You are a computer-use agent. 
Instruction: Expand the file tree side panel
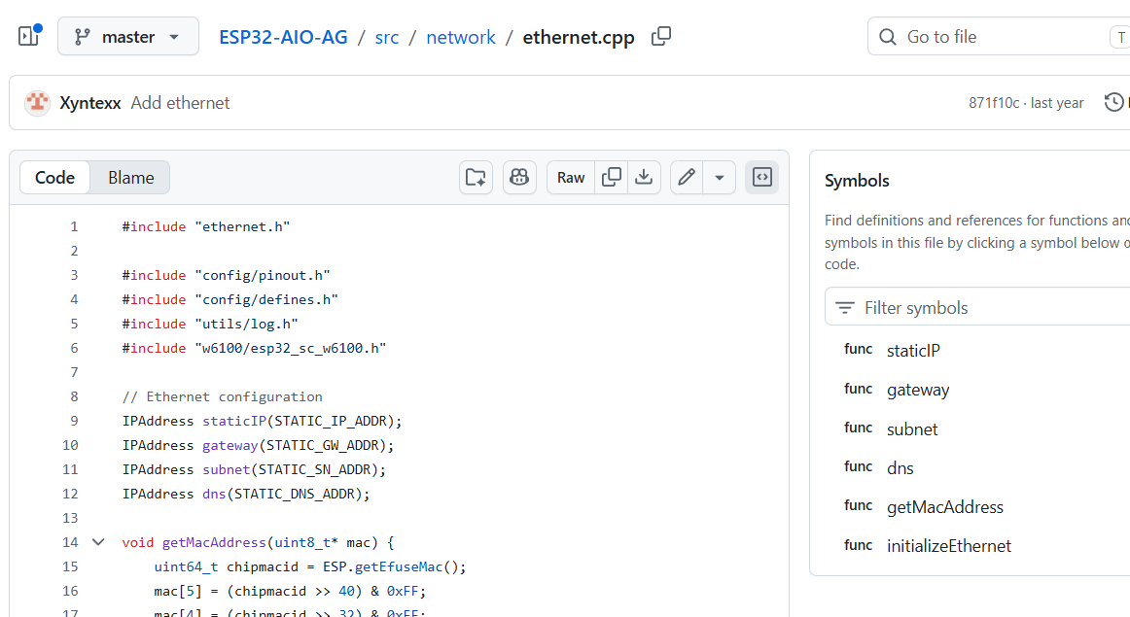pyautogui.click(x=29, y=36)
